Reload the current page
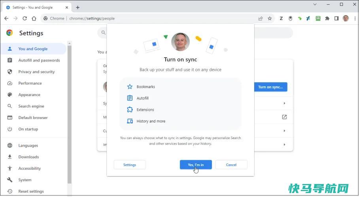The image size is (359, 197). tap(25, 19)
